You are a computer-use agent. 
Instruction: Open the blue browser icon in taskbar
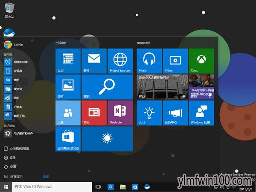coord(147,187)
